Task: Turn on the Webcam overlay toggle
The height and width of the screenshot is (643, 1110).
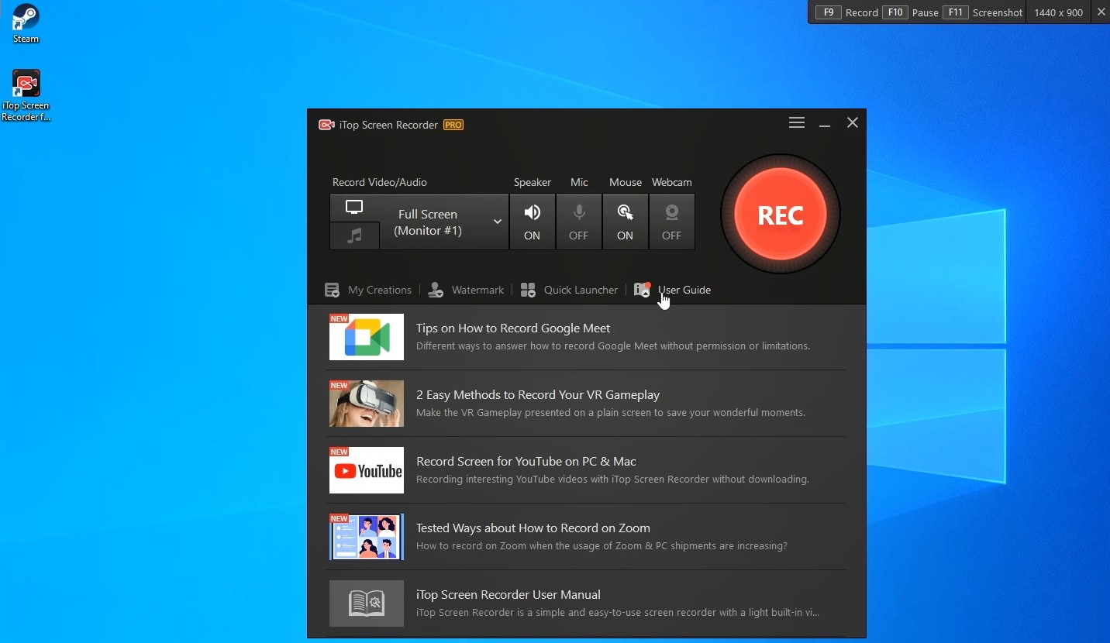Action: click(671, 222)
